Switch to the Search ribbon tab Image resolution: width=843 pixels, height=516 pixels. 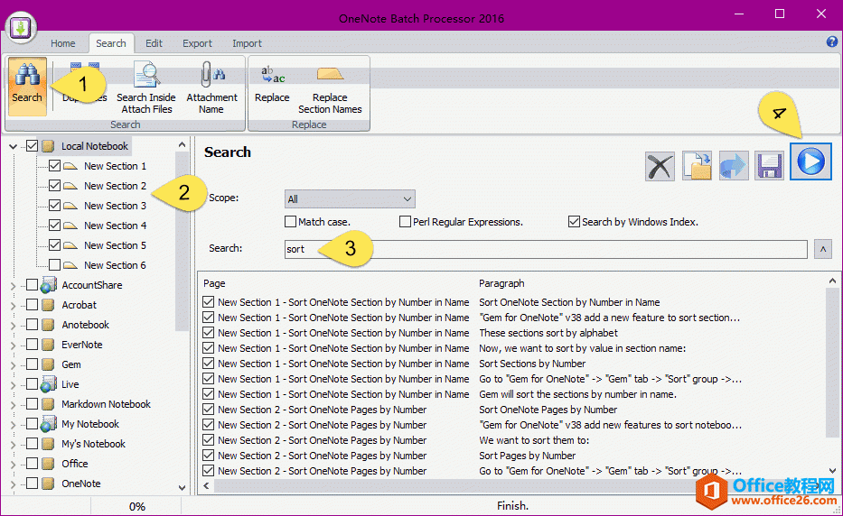pyautogui.click(x=111, y=43)
